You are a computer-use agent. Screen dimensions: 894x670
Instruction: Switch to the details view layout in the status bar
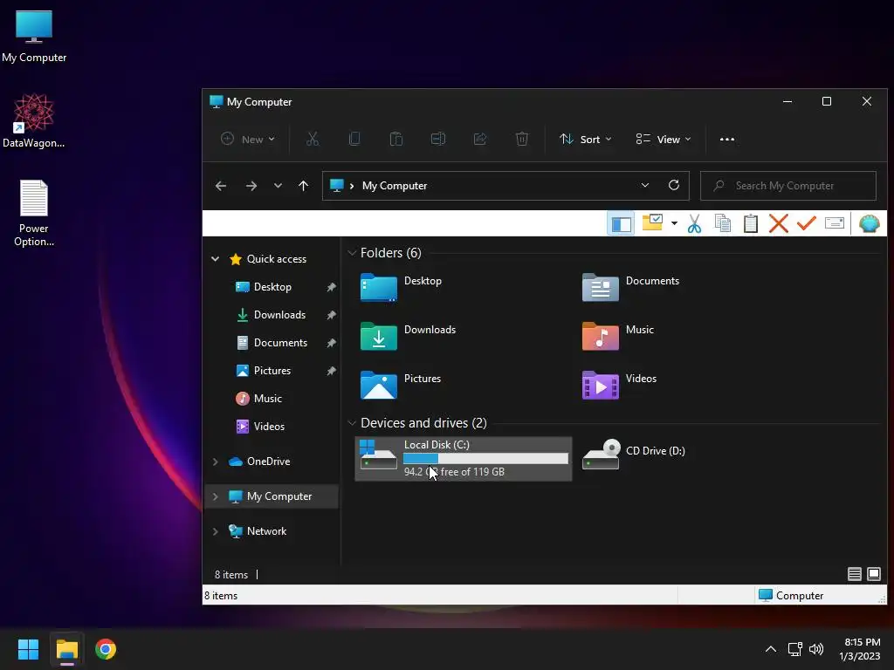click(854, 574)
